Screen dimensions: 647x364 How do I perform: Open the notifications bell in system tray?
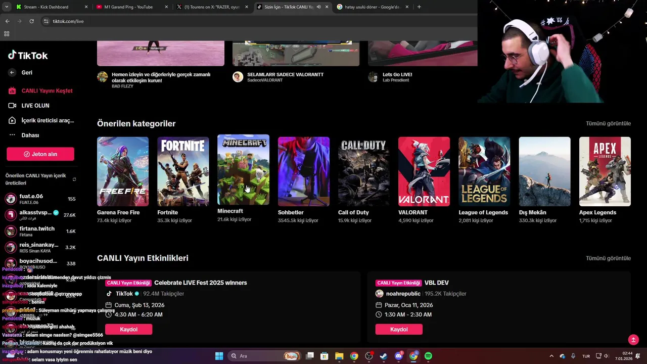pos(637,356)
